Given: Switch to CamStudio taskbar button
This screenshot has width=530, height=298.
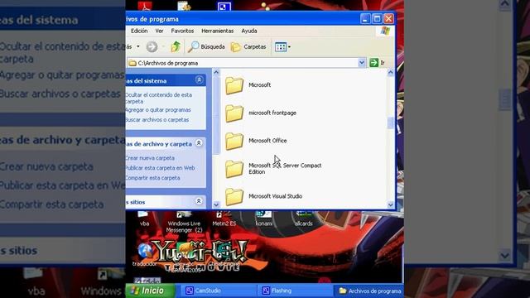Looking at the screenshot, I should pyautogui.click(x=218, y=291).
